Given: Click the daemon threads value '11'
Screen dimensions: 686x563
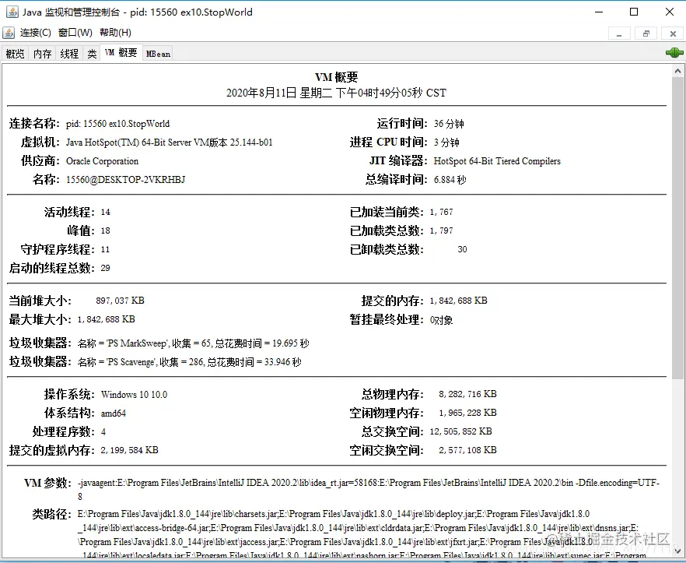Looking at the screenshot, I should [105, 249].
